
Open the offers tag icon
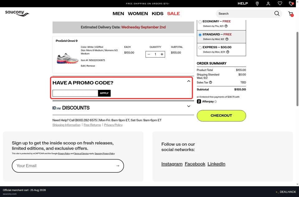[291, 3]
